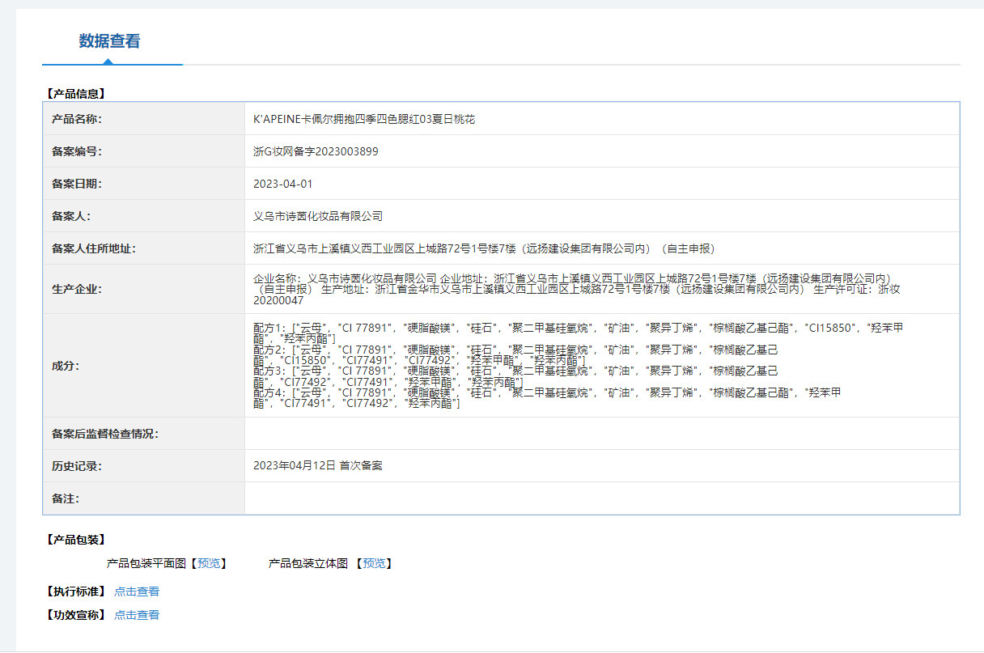Open 点击查看 link next to 功效宣称
The height and width of the screenshot is (653, 984).
(x=137, y=615)
